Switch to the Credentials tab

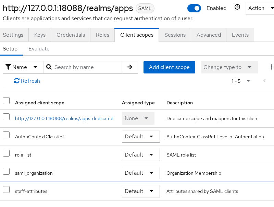(x=71, y=35)
